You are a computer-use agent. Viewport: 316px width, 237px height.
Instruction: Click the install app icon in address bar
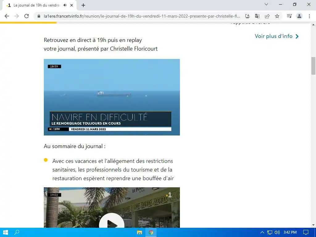point(247,16)
